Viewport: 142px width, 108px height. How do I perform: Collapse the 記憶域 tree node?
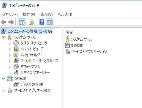click(3, 78)
